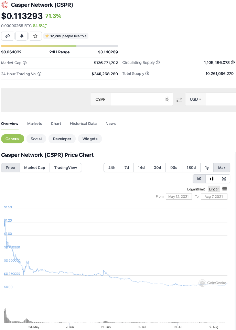The width and height of the screenshot is (236, 330).
Task: Select line chart view icon
Action: [199, 179]
